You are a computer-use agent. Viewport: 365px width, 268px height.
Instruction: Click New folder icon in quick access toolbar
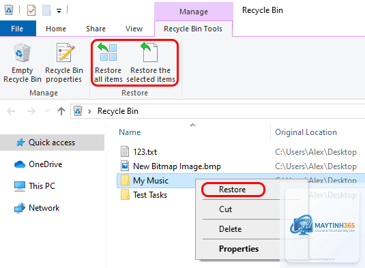(x=46, y=10)
